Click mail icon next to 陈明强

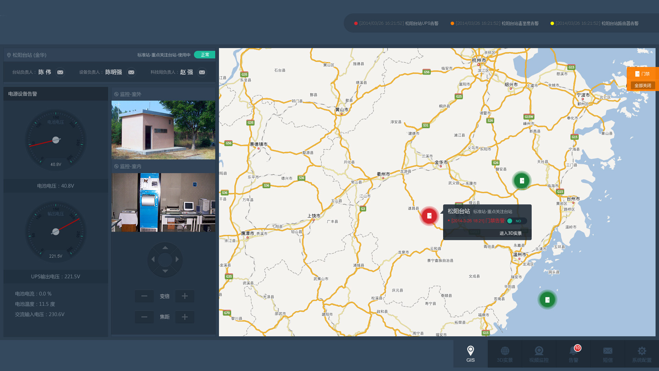click(131, 72)
